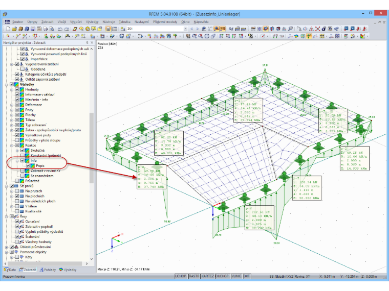Viewport: 389px width, 291px height.
Task: Click the New document toolbar icon
Action: (8, 29)
